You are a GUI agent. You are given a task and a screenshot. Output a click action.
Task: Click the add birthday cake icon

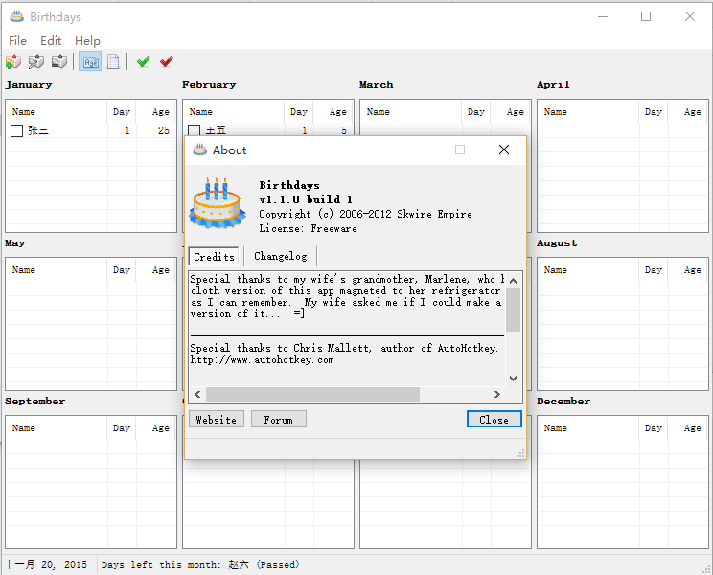click(13, 62)
